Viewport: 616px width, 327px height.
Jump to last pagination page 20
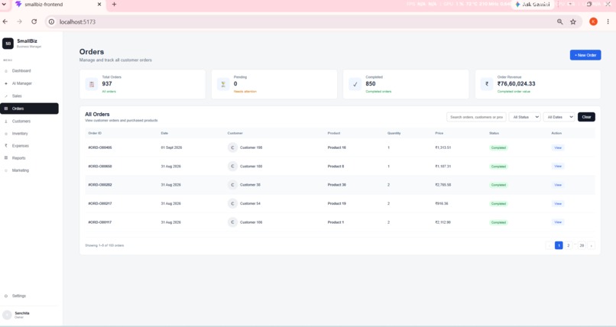[x=582, y=245]
